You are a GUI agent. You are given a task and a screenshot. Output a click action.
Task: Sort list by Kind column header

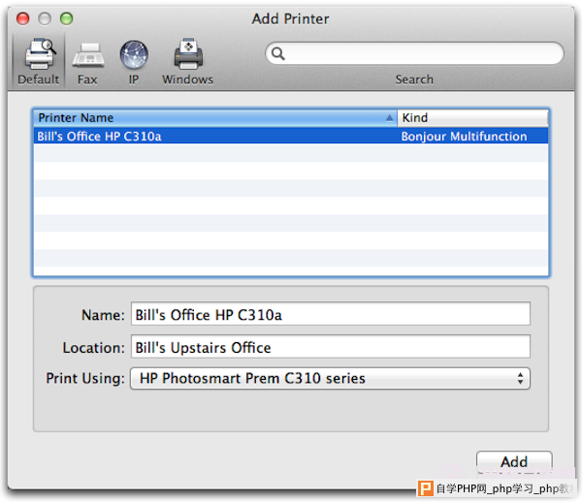point(472,118)
